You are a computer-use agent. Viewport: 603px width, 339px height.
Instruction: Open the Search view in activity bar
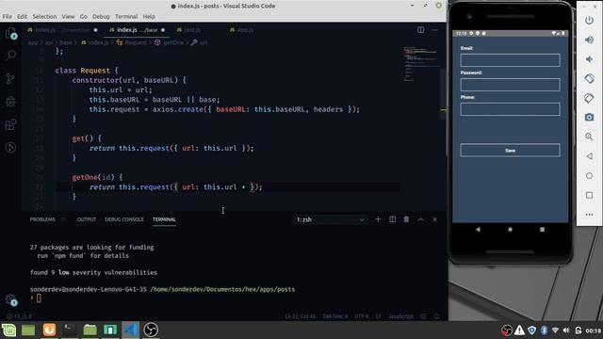[x=10, y=56]
